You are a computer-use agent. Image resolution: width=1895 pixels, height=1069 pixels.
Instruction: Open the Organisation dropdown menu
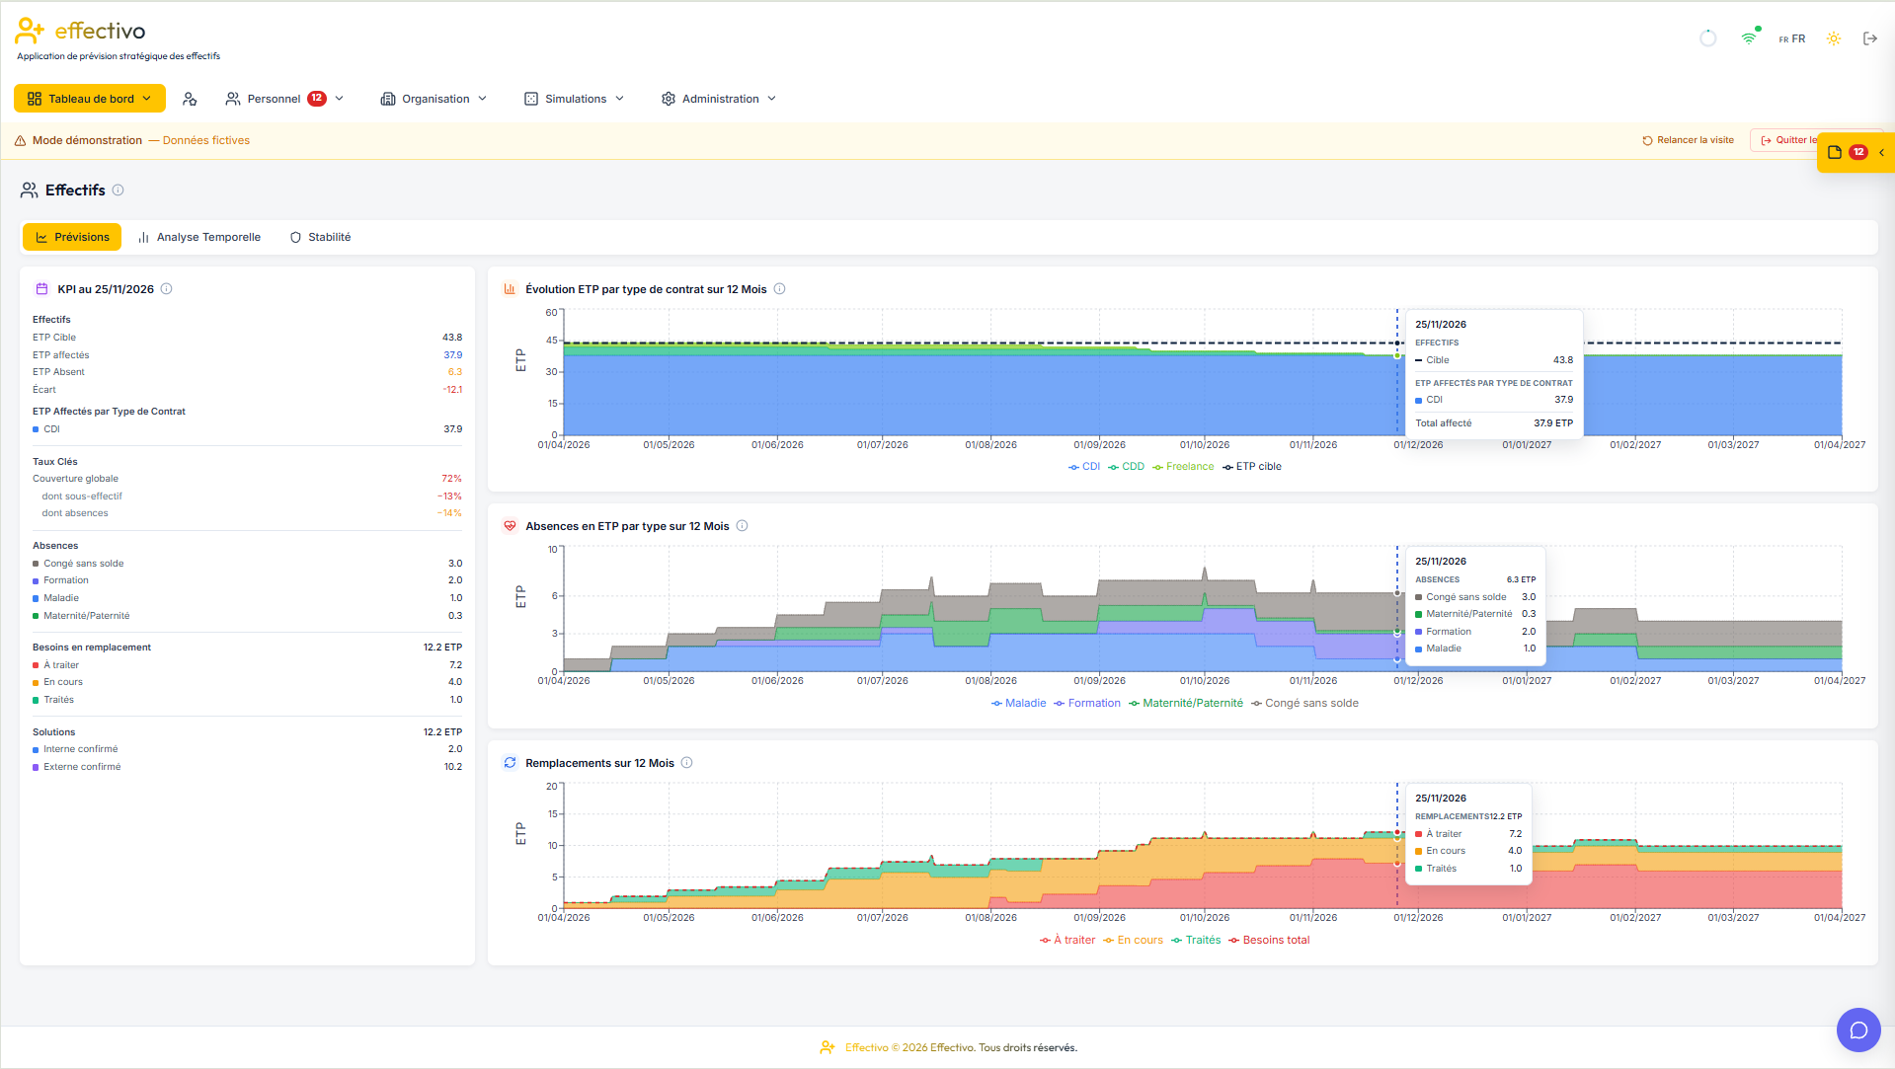[x=434, y=99]
